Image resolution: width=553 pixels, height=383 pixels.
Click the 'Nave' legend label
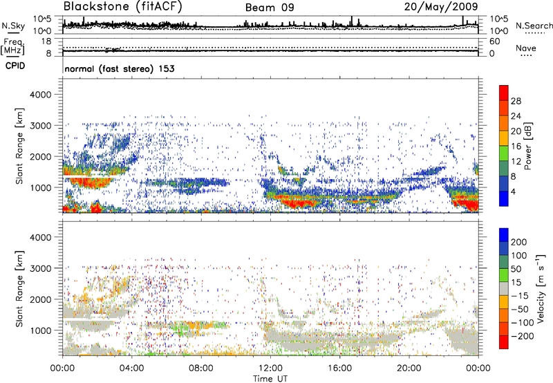click(x=526, y=48)
